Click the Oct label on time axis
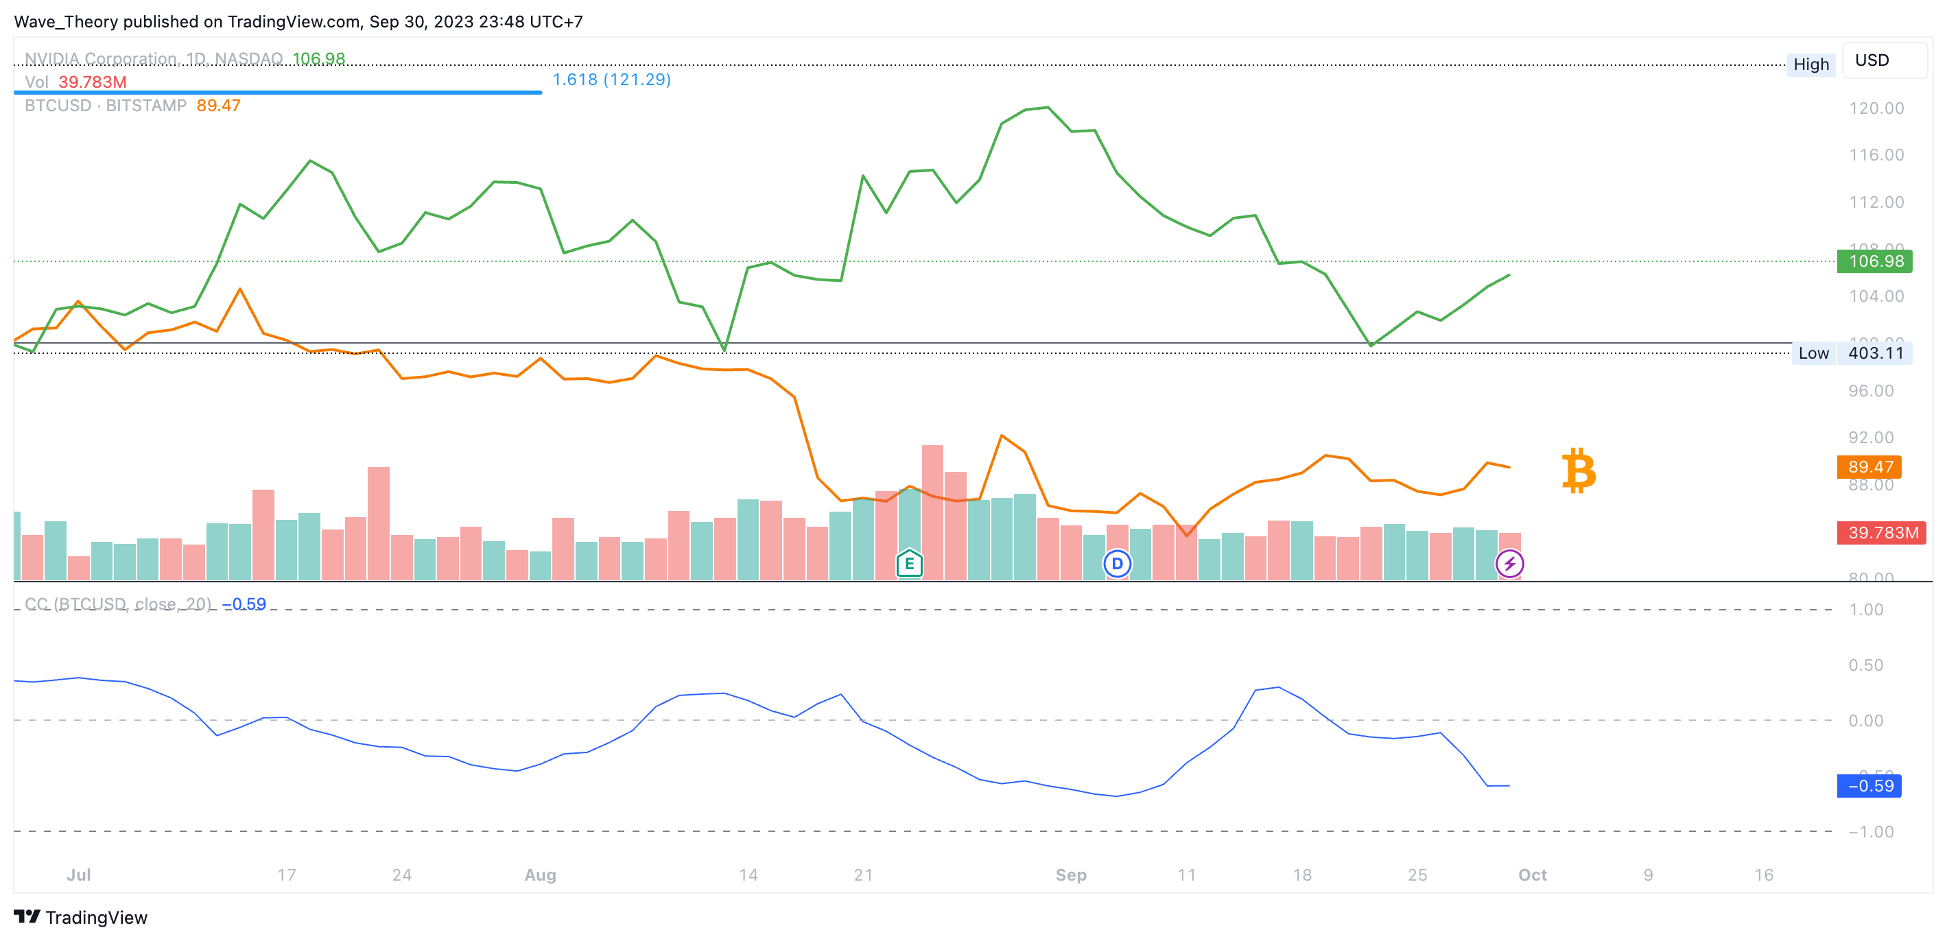Image resolution: width=1947 pixels, height=941 pixels. coord(1532,874)
